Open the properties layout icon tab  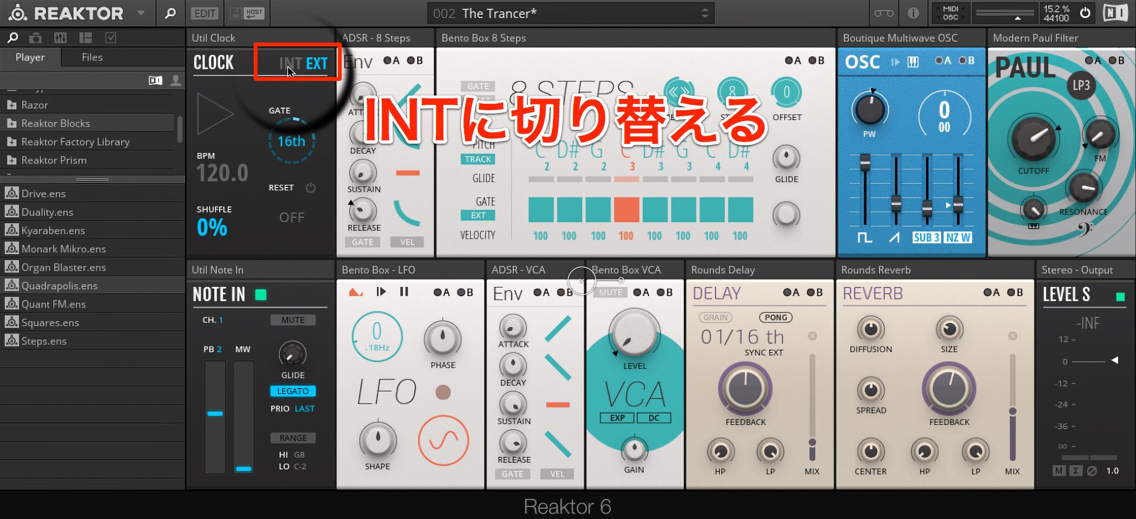tap(85, 38)
